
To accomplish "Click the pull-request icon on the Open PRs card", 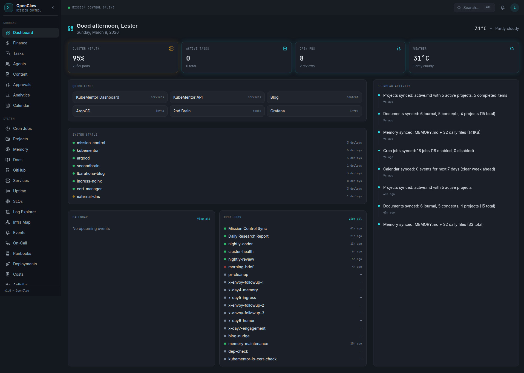I will [398, 49].
